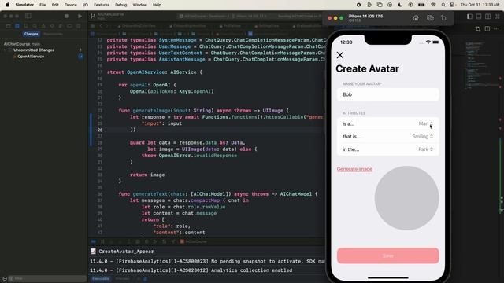This screenshot has width=504, height=283.
Task: Click the avatar name field containing Bob
Action: tap(388, 94)
